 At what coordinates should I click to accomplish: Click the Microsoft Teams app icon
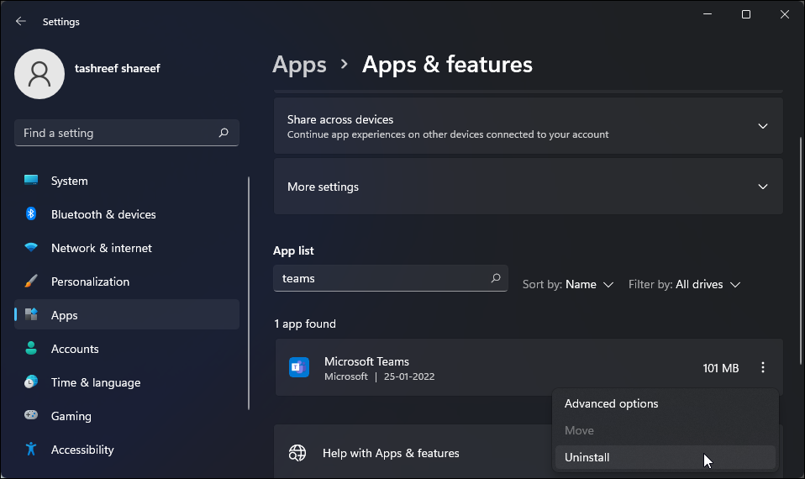coord(299,367)
